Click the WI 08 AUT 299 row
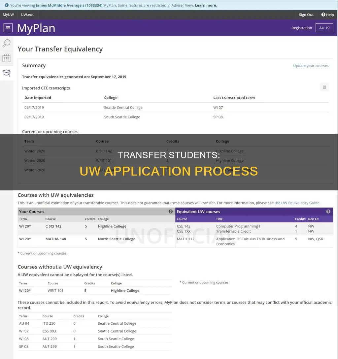 95,339
